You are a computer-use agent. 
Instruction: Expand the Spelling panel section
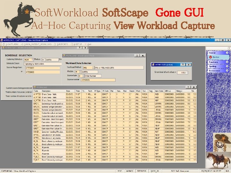coord(227,66)
